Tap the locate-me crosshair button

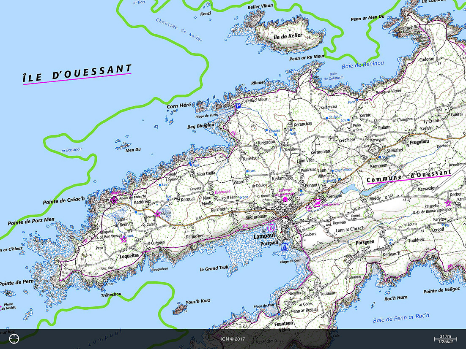tap(14, 338)
